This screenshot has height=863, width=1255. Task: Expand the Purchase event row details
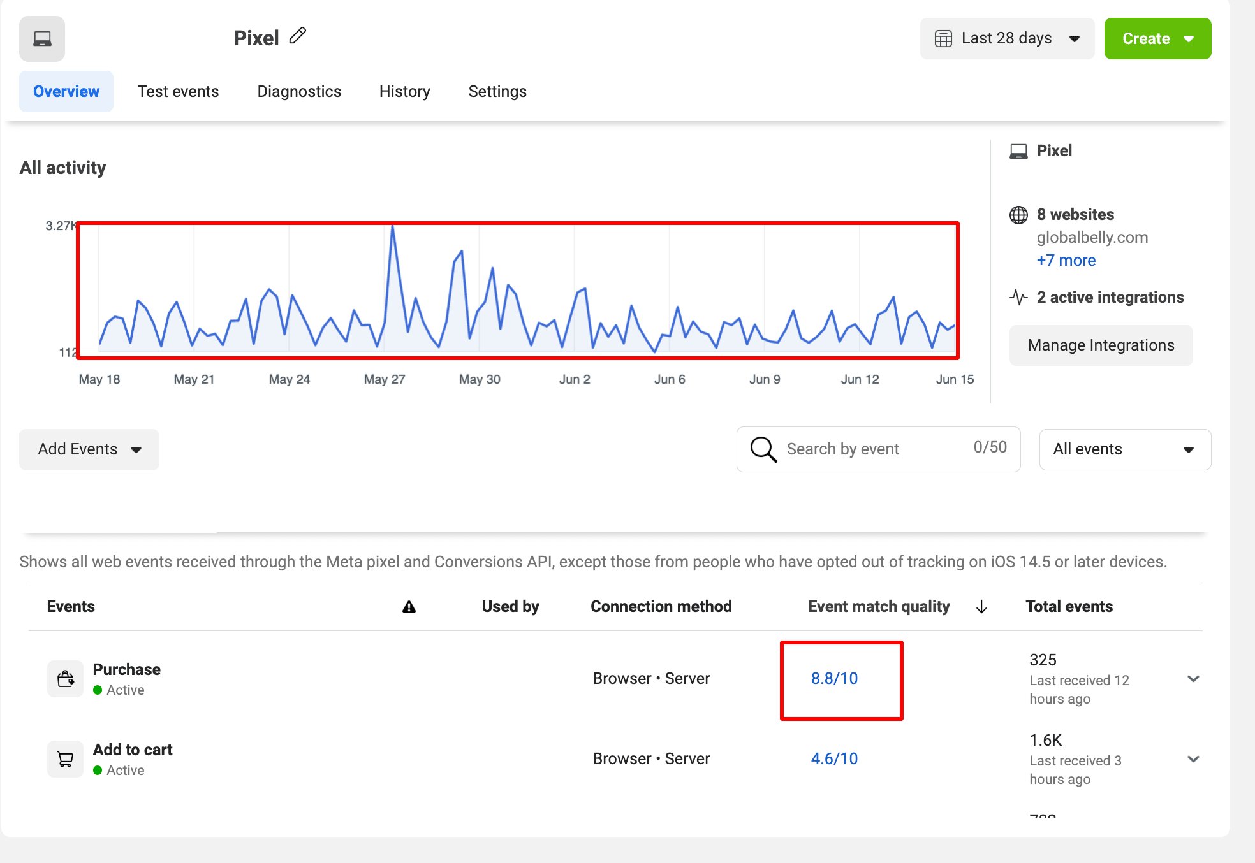1193,678
